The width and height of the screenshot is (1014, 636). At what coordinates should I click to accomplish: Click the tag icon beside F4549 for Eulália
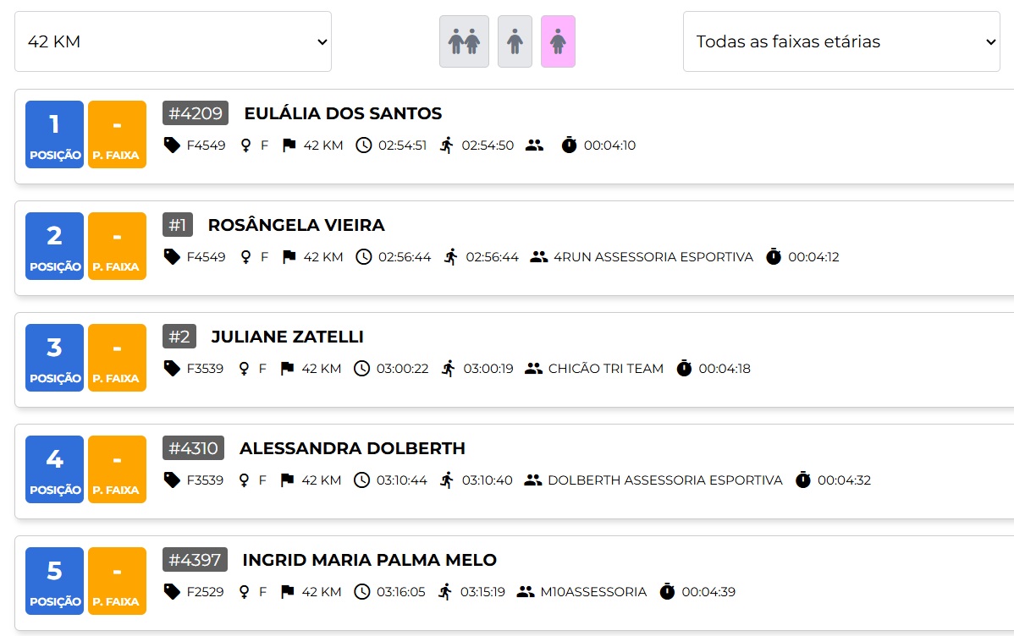pyautogui.click(x=171, y=145)
